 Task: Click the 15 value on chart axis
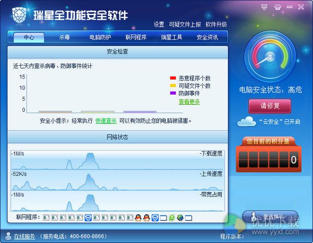(x=22, y=77)
